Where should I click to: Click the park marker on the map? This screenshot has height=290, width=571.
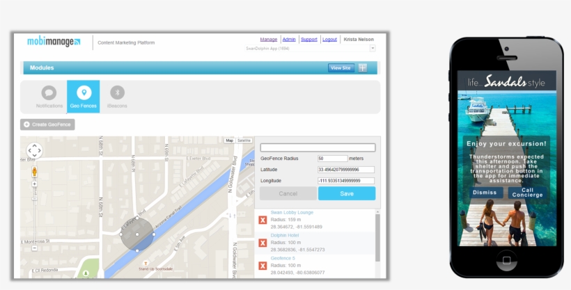tap(86, 273)
